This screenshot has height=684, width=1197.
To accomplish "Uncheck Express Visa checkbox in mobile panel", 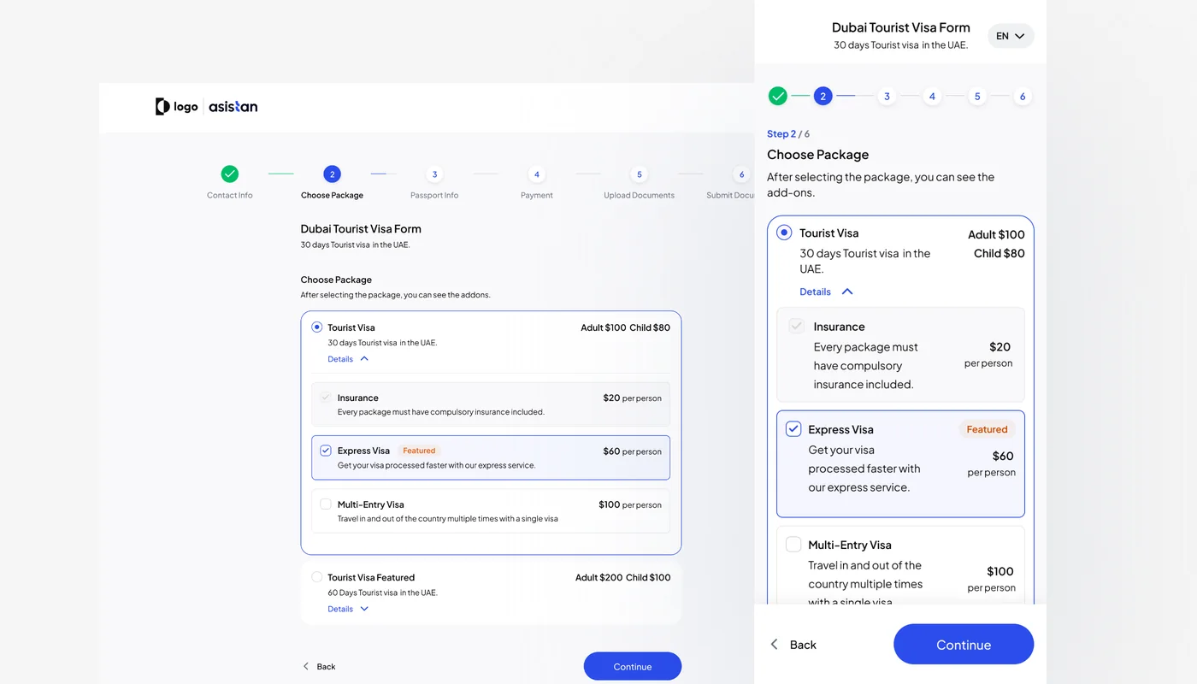I will [793, 429].
